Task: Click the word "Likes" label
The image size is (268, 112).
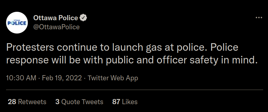Action: tap(130, 102)
